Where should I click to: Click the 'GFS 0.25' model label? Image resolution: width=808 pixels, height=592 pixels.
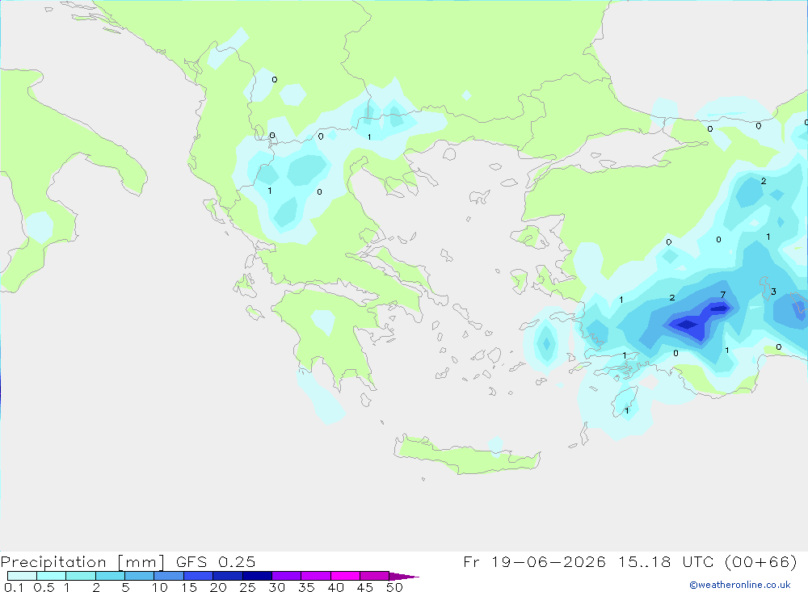coord(216,561)
